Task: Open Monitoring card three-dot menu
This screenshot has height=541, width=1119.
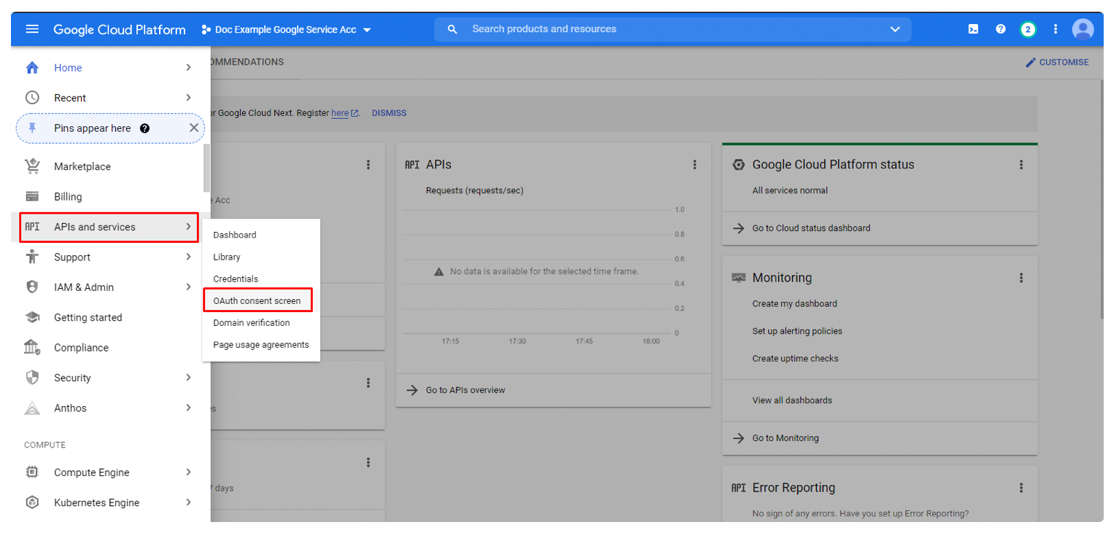Action: (x=1021, y=278)
